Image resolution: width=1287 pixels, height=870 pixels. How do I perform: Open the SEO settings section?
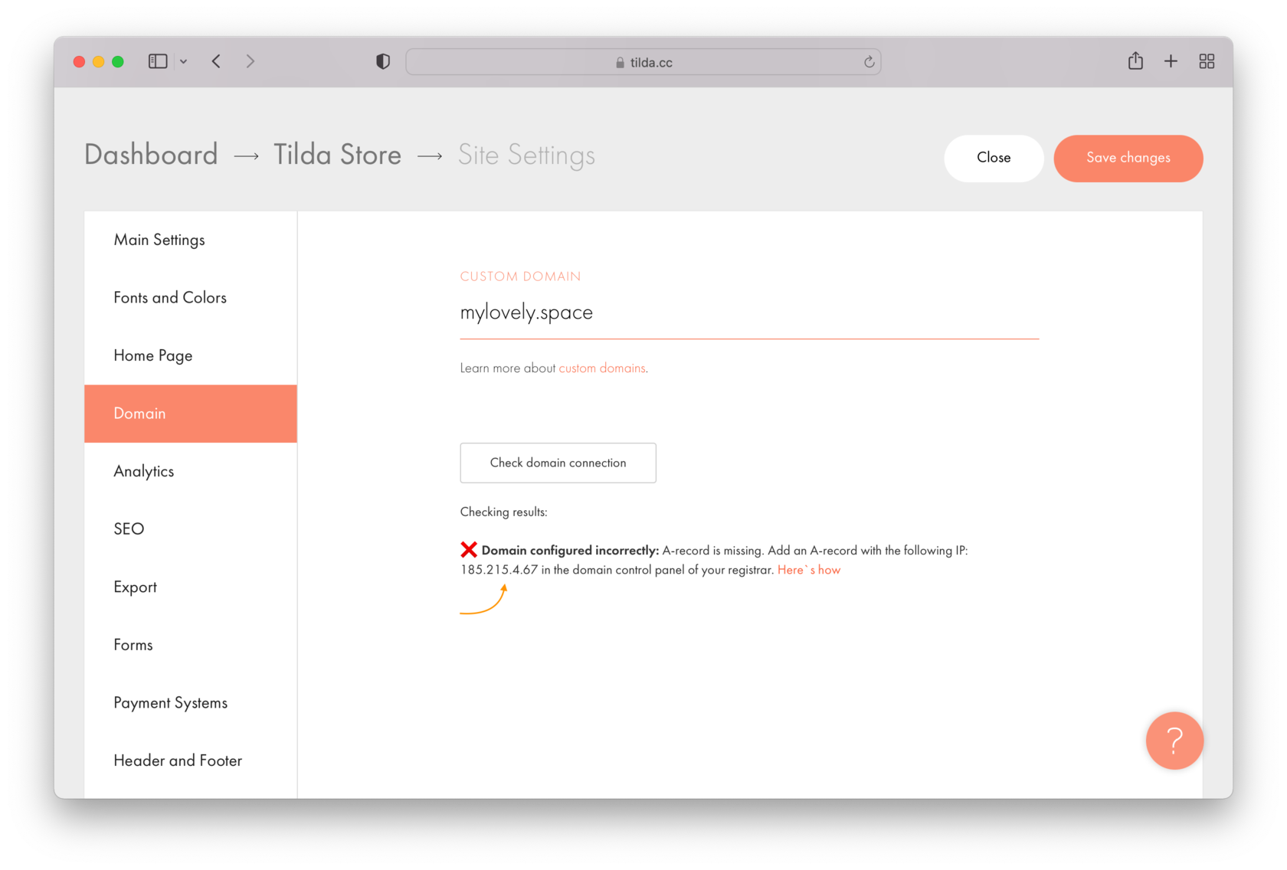pyautogui.click(x=129, y=528)
